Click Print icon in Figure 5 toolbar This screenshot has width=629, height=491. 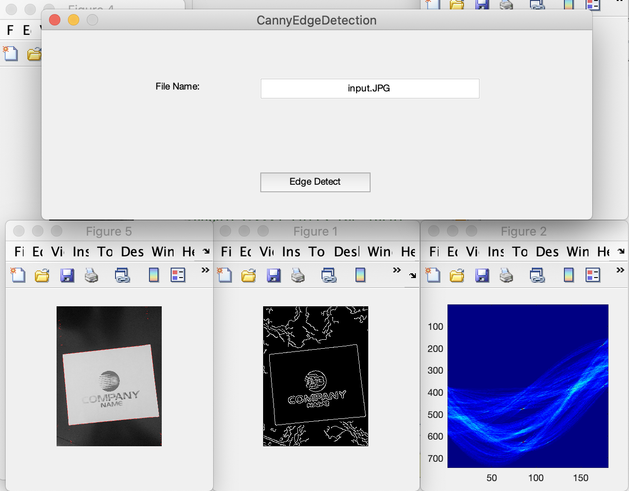[91, 275]
